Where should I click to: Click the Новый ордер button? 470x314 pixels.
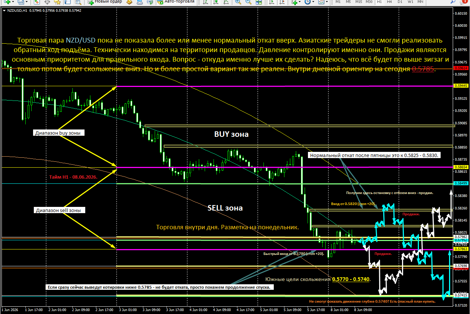click(105, 2)
